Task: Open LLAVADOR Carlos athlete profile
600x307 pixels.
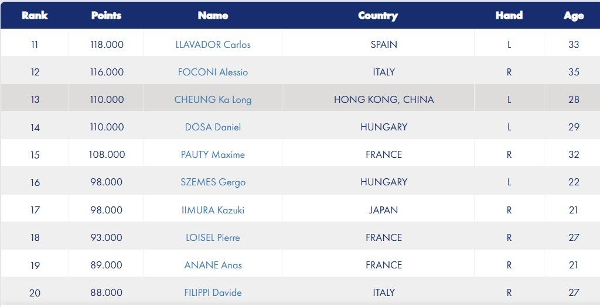Action: [213, 44]
